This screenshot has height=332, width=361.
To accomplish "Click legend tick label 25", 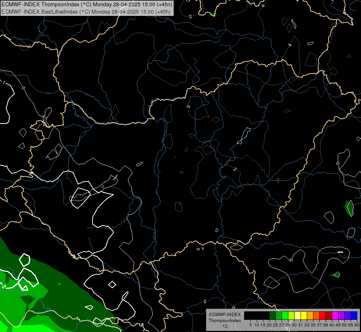I will pos(275,325).
